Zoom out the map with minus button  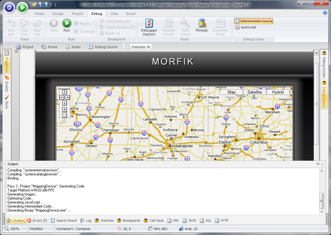click(x=65, y=115)
